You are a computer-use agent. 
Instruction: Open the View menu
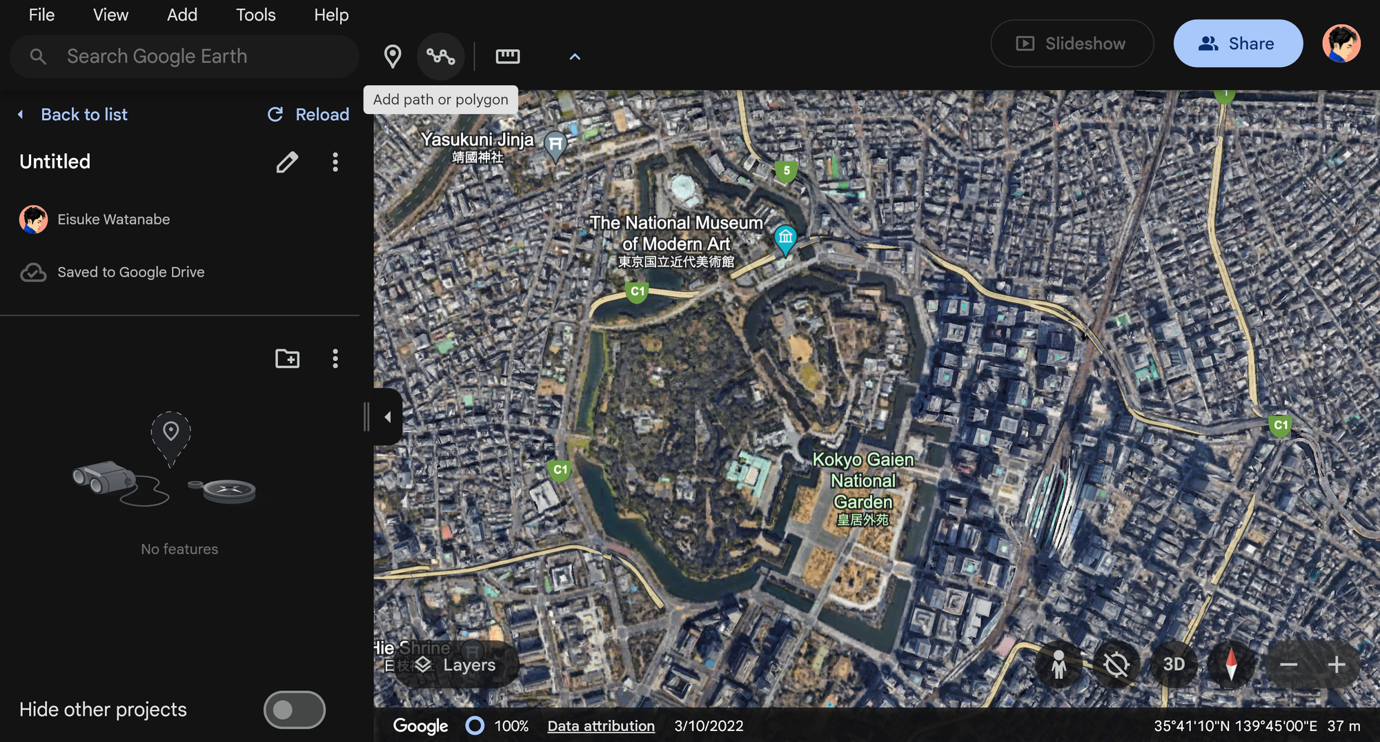(110, 14)
